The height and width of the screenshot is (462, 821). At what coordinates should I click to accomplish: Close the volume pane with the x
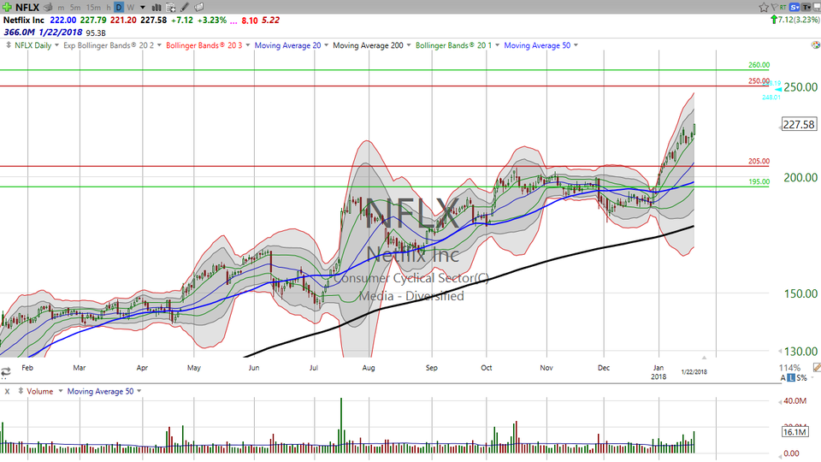[x=8, y=391]
